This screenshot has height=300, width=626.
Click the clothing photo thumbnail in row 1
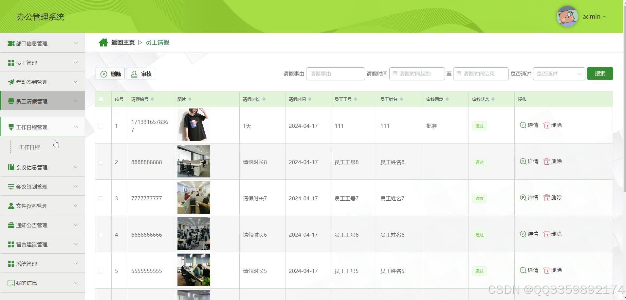tap(193, 125)
